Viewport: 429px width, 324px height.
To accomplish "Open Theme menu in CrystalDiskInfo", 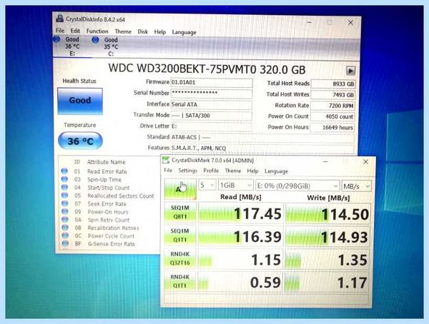I will pos(123,31).
